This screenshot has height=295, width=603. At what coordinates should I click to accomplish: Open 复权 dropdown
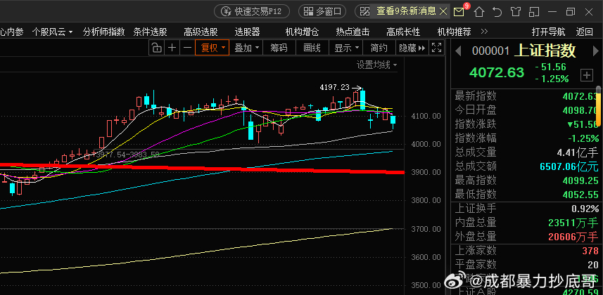[x=212, y=48]
